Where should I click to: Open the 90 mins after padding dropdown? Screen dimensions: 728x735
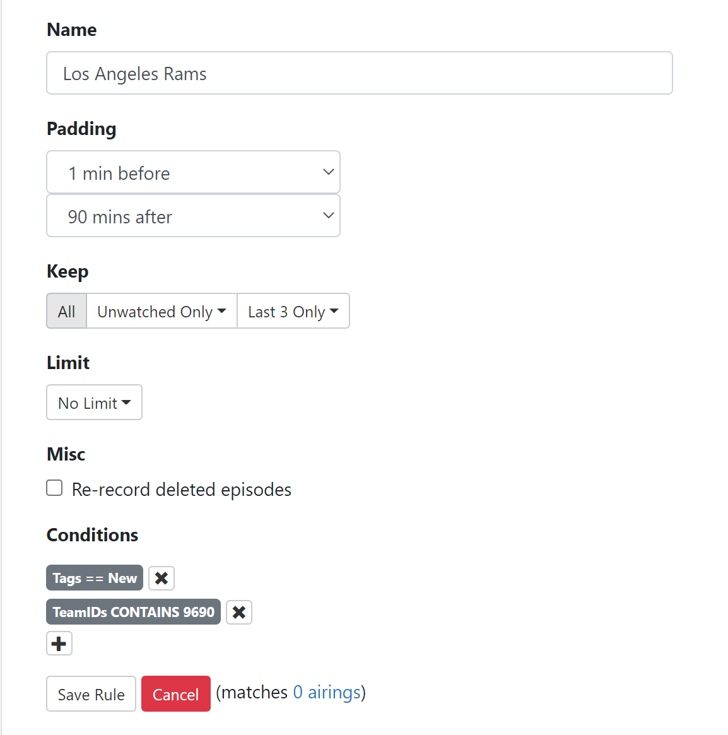tap(193, 216)
